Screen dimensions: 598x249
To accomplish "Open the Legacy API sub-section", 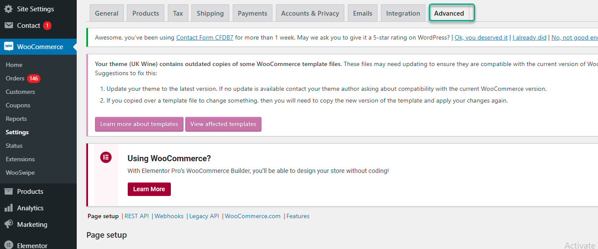I will pos(204,216).
